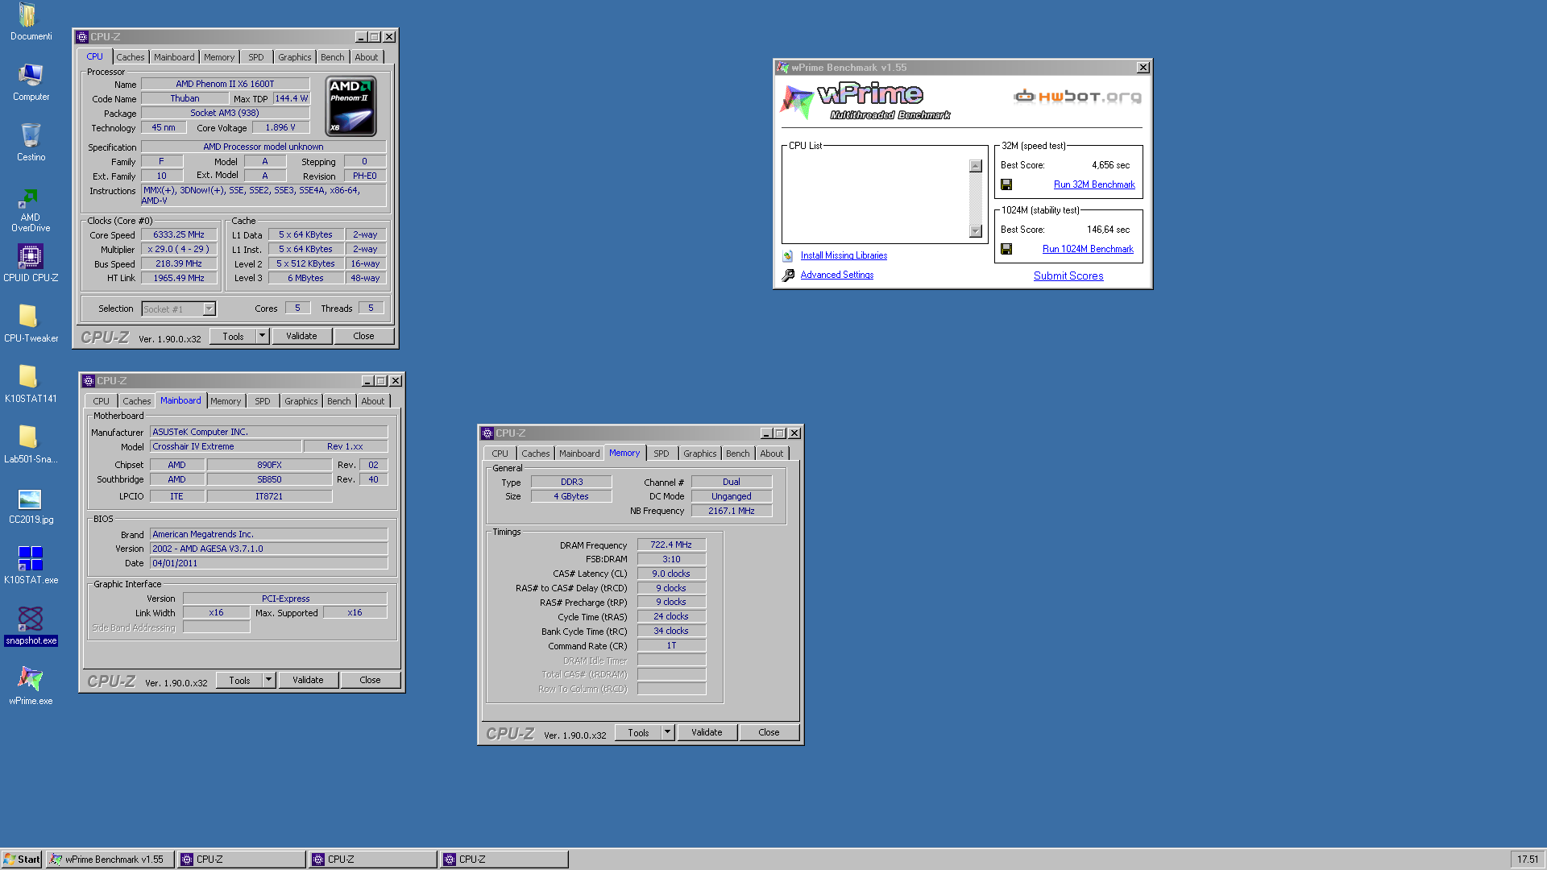Switch to the Caches tab in the top CPU-Z window

point(131,57)
